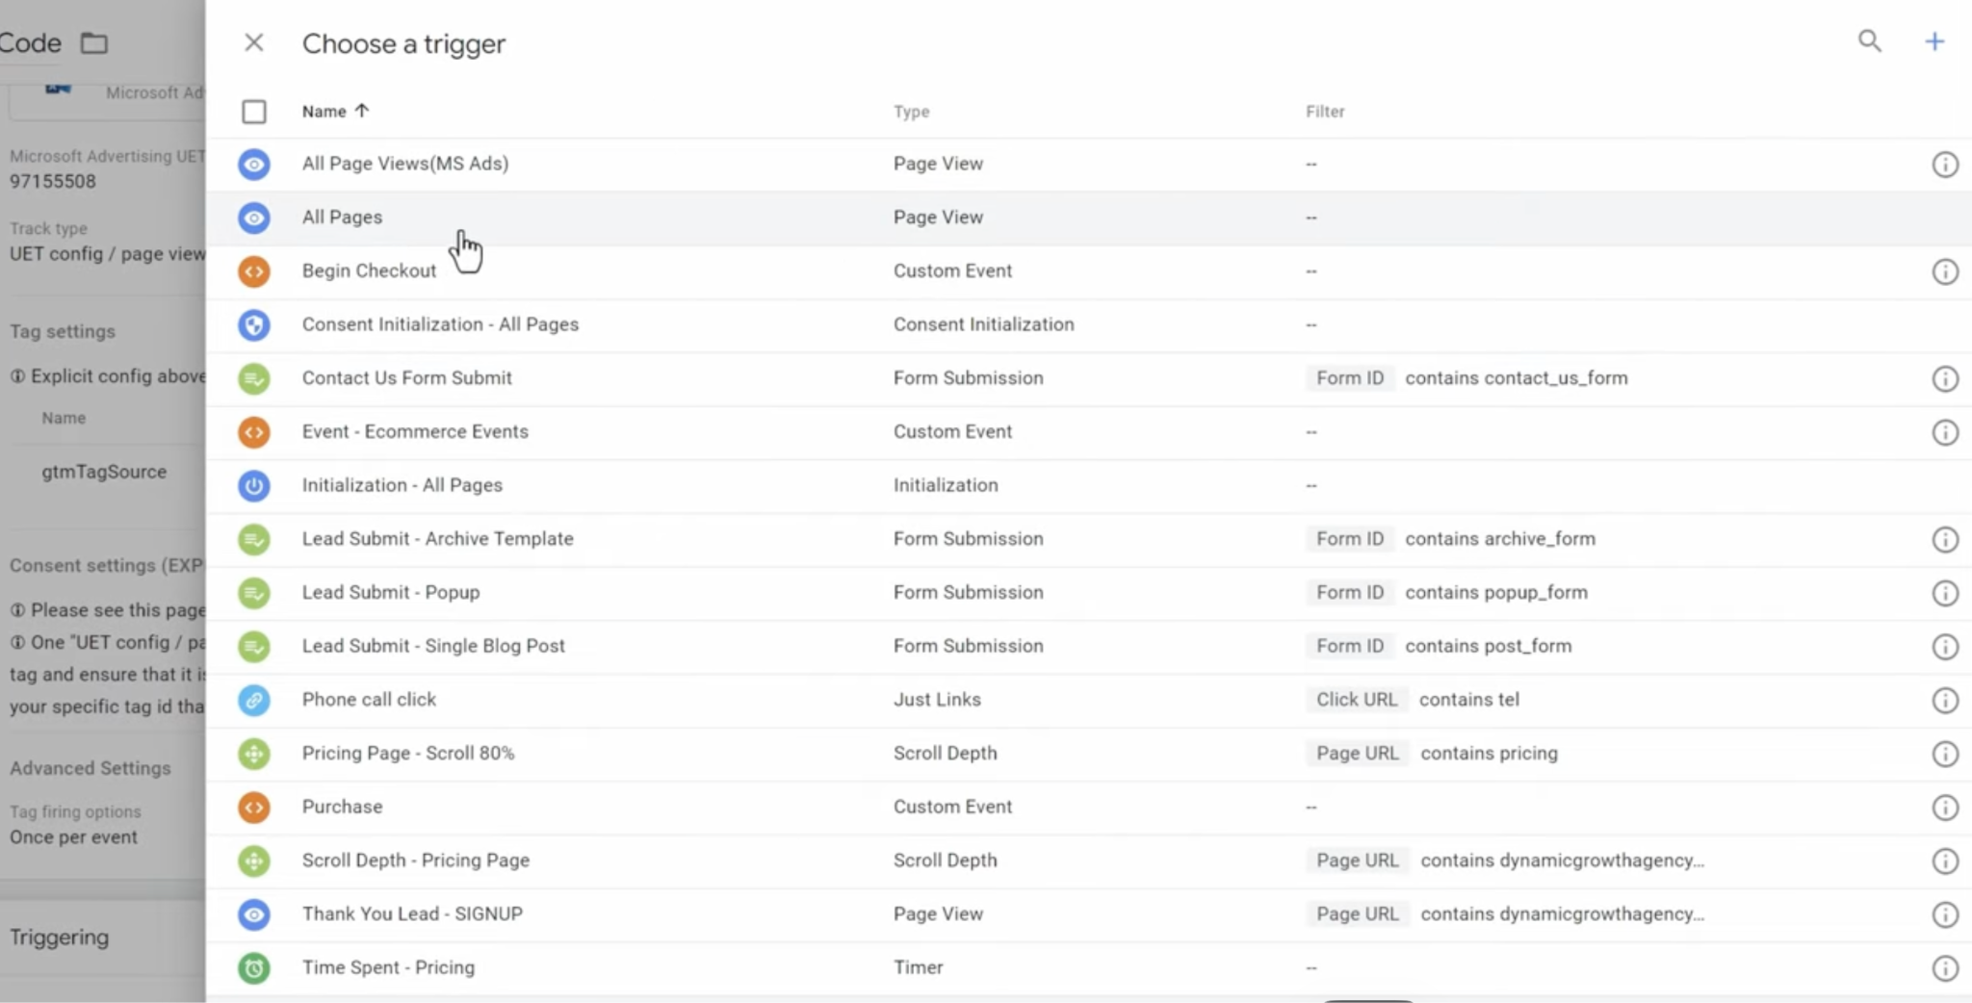The height and width of the screenshot is (1003, 1972).
Task: Open info icon for Purchase trigger
Action: pos(1945,808)
